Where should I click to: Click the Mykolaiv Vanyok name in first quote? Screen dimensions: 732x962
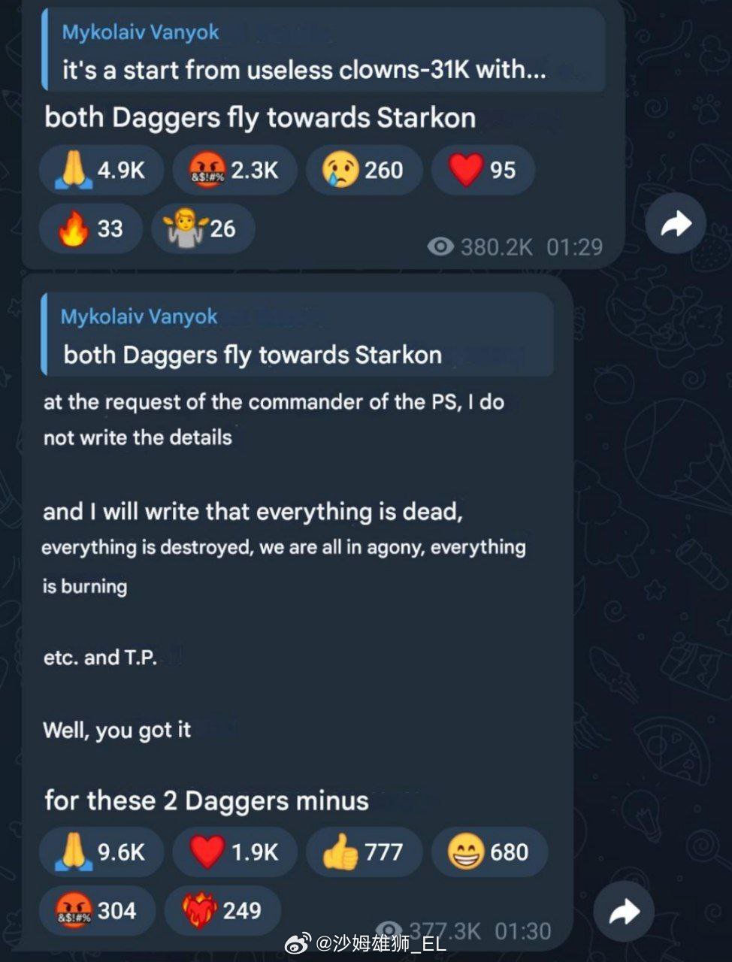click(141, 32)
